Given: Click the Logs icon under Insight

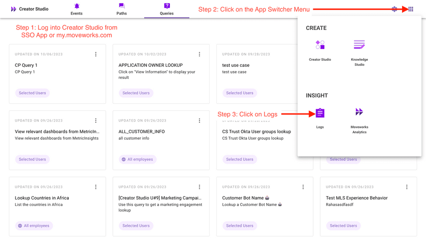Looking at the screenshot, I should click(320, 113).
